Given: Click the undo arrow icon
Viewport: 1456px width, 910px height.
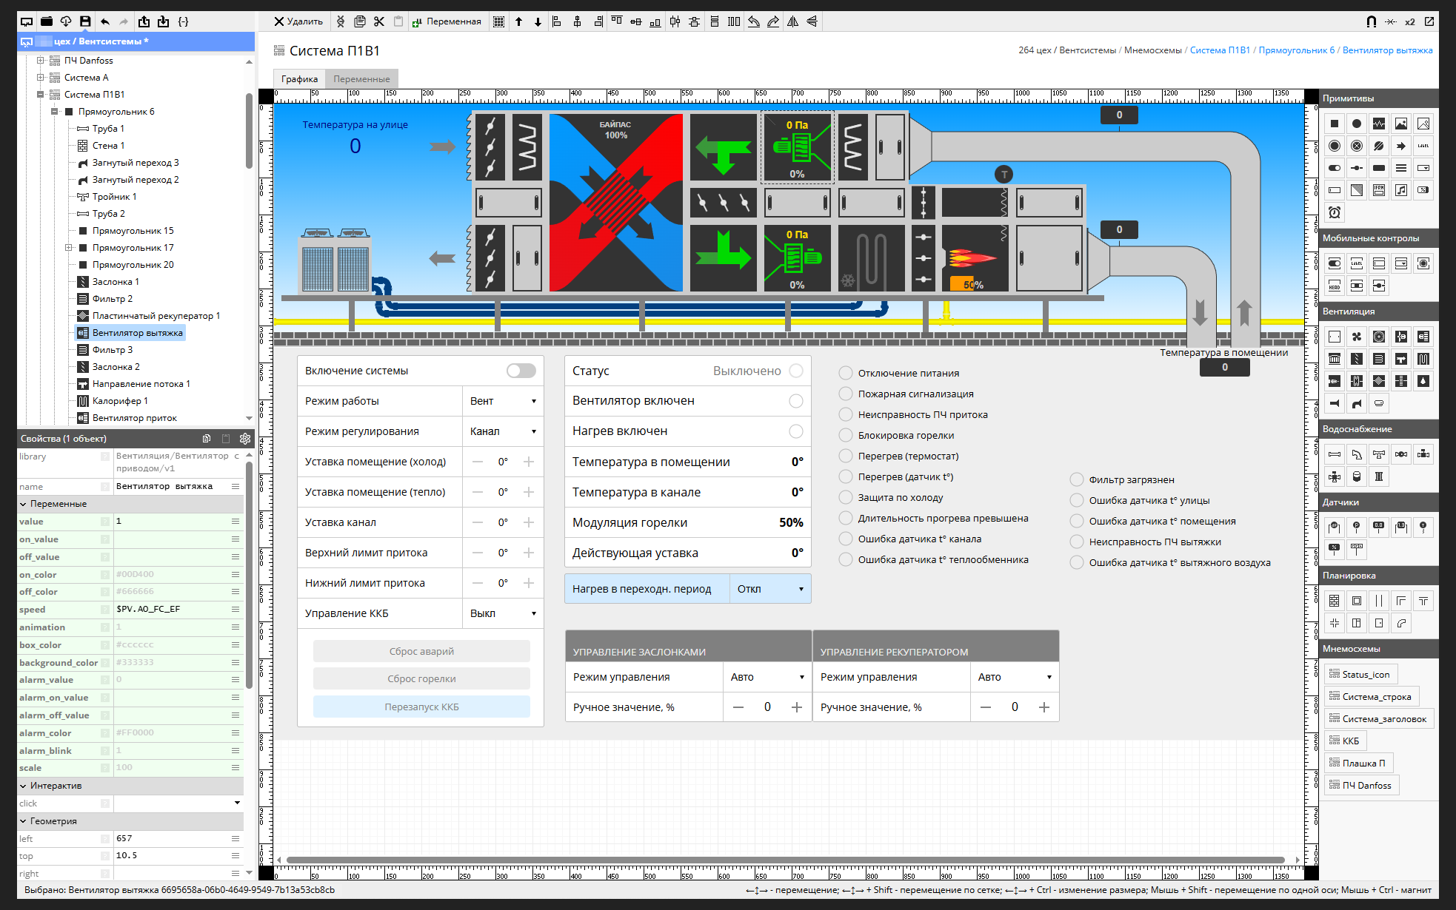Looking at the screenshot, I should (105, 21).
